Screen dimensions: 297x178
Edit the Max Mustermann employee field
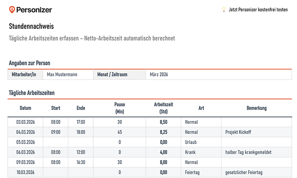68,75
